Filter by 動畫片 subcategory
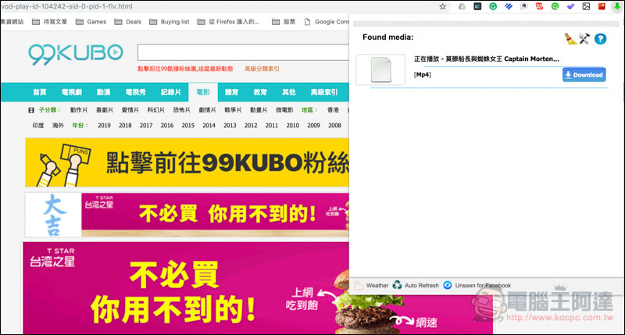Image resolution: width=625 pixels, height=335 pixels. point(259,110)
